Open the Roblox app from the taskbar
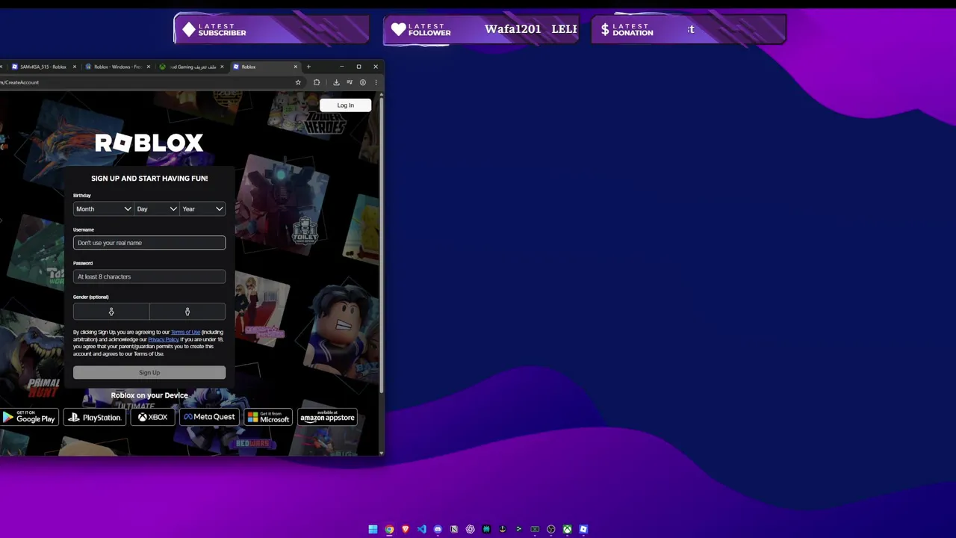 (583, 529)
